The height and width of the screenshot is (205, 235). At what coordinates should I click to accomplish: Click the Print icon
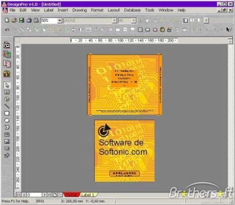pos(29,20)
